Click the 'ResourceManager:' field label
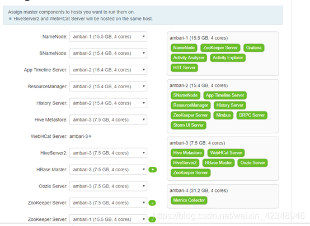The width and height of the screenshot is (310, 226). [x=48, y=86]
